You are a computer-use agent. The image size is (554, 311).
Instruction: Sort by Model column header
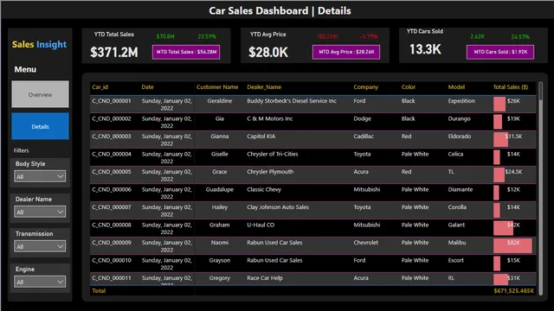(456, 87)
